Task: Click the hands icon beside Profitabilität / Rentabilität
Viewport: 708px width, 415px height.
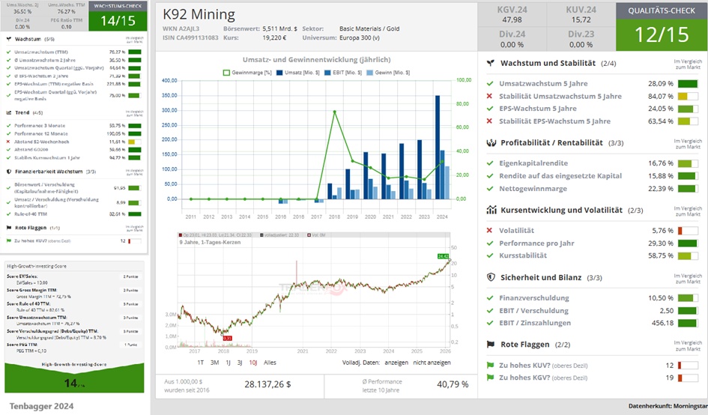Action: coord(490,142)
